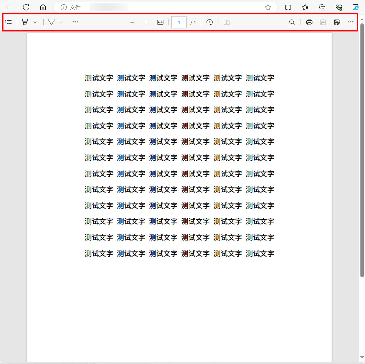Click the Internet Explorer mode icon
This screenshot has width=365, height=364.
(356, 7)
